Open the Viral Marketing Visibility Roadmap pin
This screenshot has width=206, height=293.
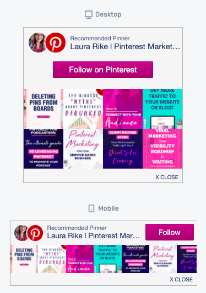162,149
